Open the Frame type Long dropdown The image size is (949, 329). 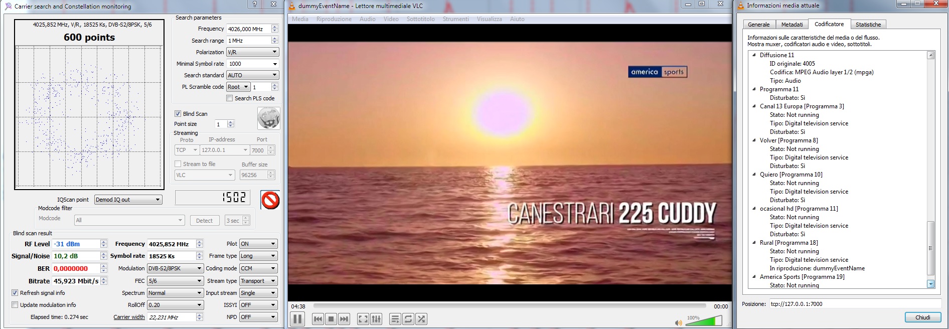point(258,256)
